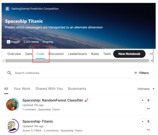Switch to Your Work tab
This screenshot has width=158, height=135.
coord(22,89)
